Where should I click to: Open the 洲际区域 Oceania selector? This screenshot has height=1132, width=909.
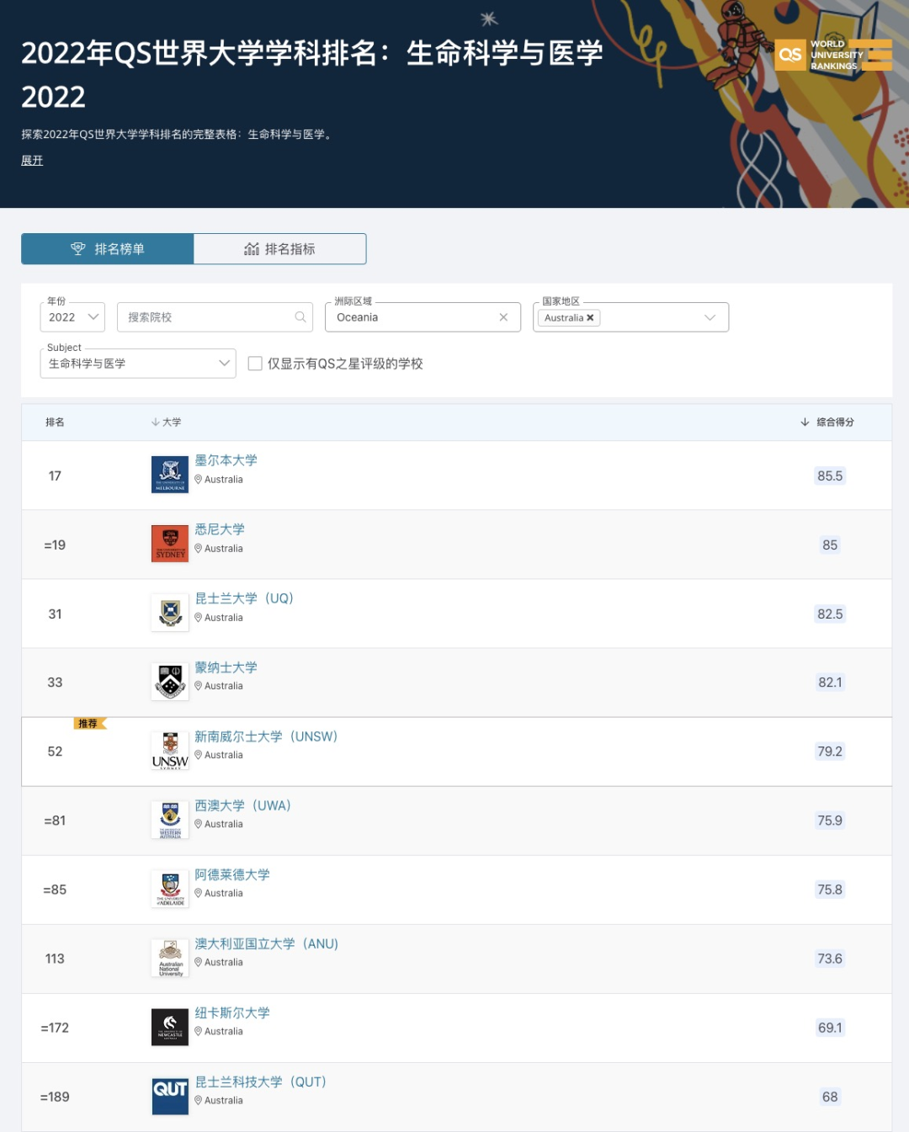click(x=423, y=317)
